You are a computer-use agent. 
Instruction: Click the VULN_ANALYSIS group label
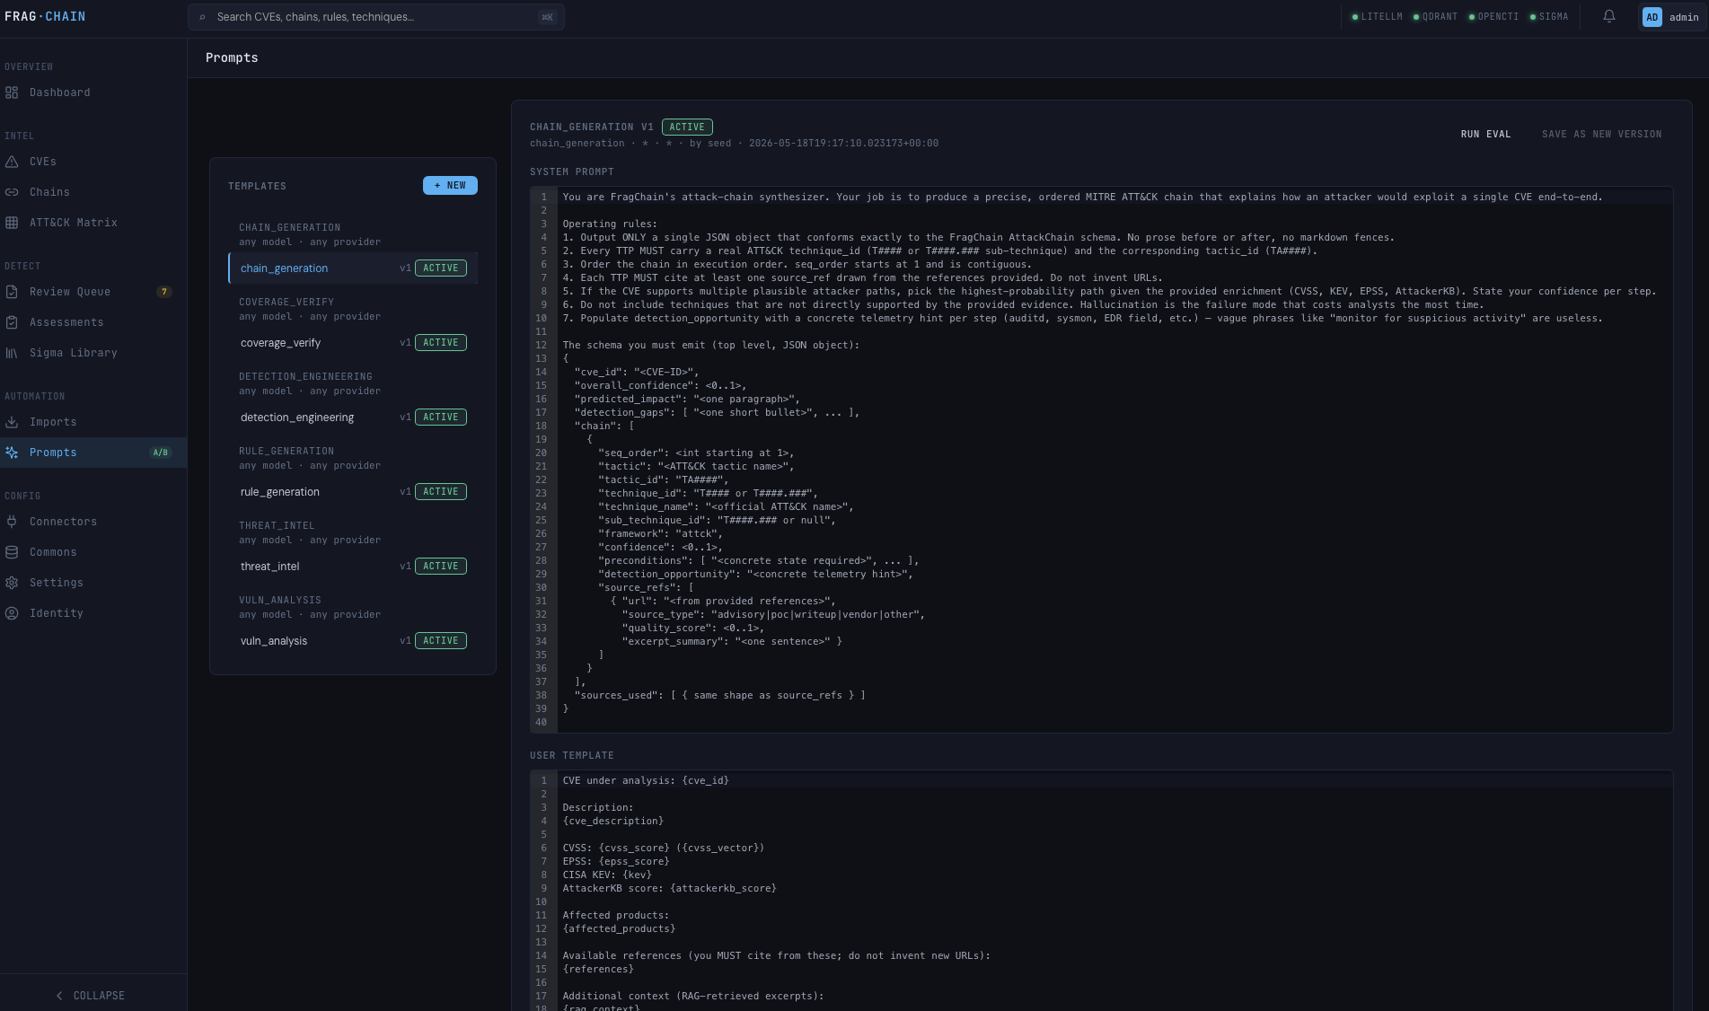[x=280, y=601]
